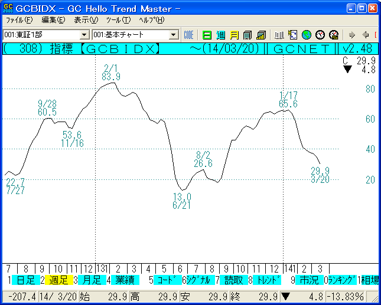
Task: Switch to daily chart with green 日 icon
Action: tap(207, 35)
